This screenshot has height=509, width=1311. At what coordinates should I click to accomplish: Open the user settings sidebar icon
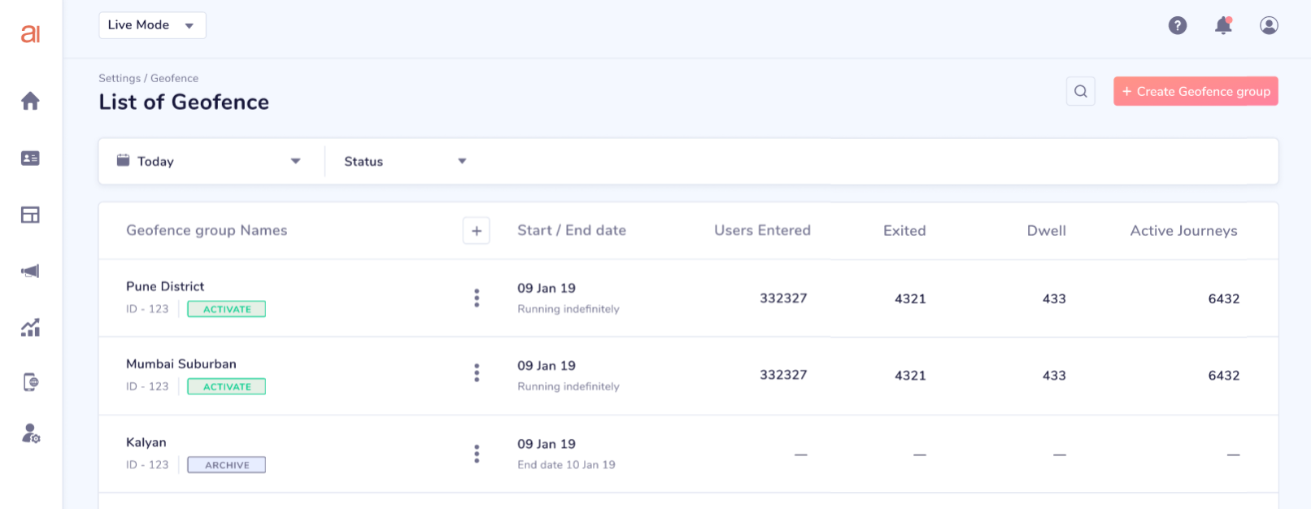point(30,433)
